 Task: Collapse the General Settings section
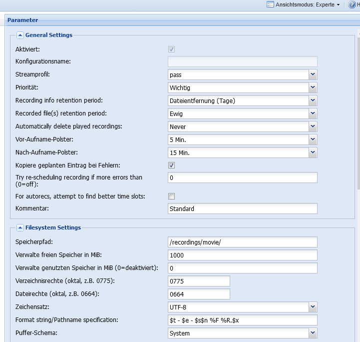[20, 35]
